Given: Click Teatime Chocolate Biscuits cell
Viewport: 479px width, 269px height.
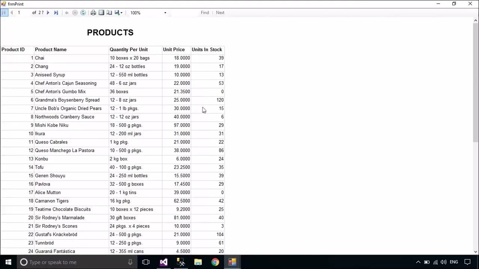Looking at the screenshot, I should coord(71,209).
